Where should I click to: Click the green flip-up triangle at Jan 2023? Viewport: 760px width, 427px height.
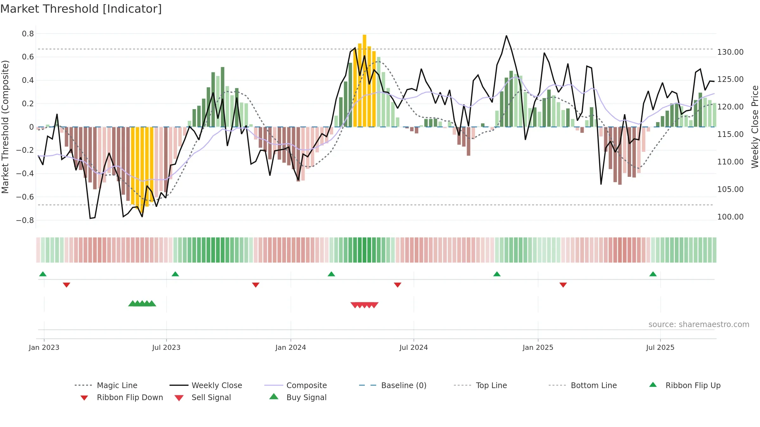pos(43,274)
